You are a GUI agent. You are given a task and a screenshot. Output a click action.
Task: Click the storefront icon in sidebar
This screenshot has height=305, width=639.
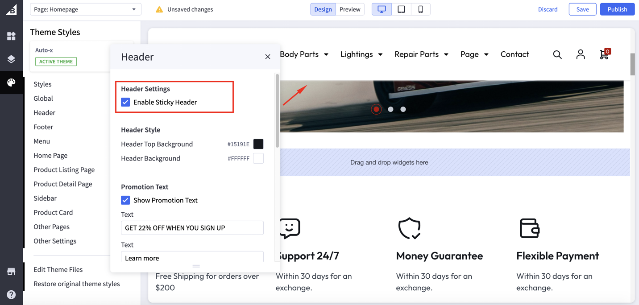(11, 272)
